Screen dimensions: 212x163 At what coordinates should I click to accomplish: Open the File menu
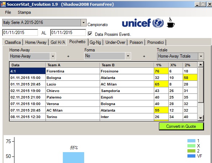[8, 12]
